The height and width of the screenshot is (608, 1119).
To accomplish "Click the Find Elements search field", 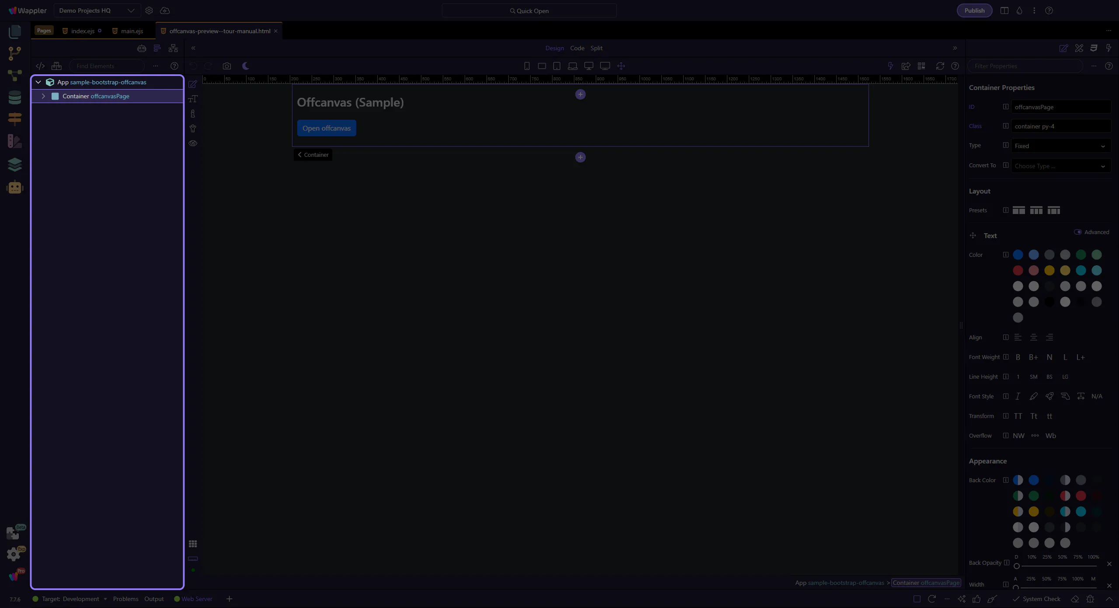I will (x=107, y=66).
